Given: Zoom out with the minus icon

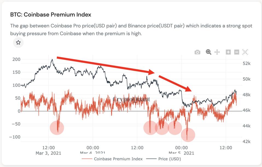Looking at the screenshot, I should (237, 52).
